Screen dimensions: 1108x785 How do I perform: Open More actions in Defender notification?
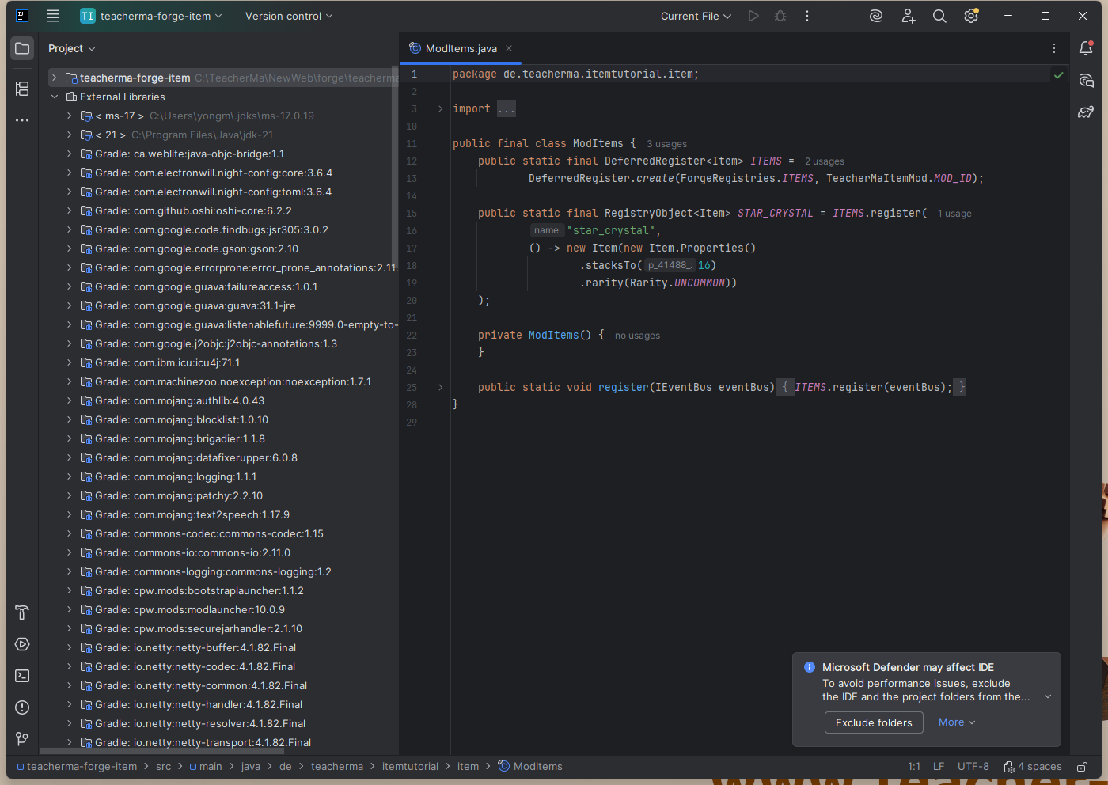click(957, 722)
